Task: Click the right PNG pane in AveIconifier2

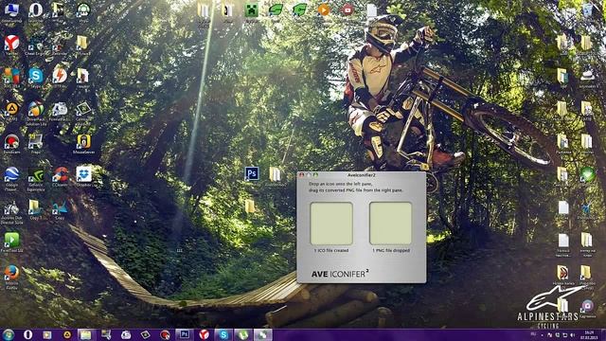Action: point(390,224)
